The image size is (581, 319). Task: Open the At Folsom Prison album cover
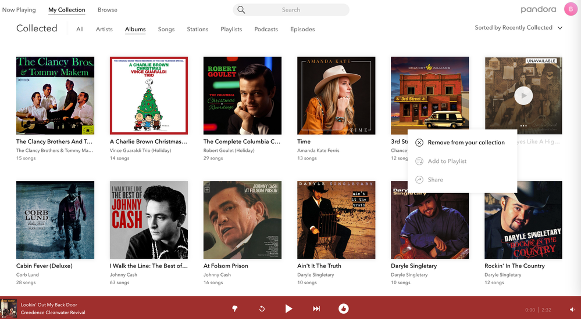point(243,220)
